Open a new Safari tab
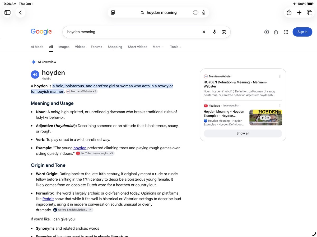The width and height of the screenshot is (317, 237). point(299,13)
